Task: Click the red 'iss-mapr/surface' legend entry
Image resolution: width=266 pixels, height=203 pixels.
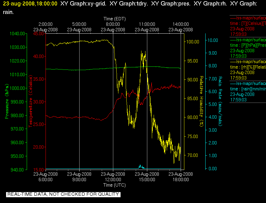Action: point(248,18)
